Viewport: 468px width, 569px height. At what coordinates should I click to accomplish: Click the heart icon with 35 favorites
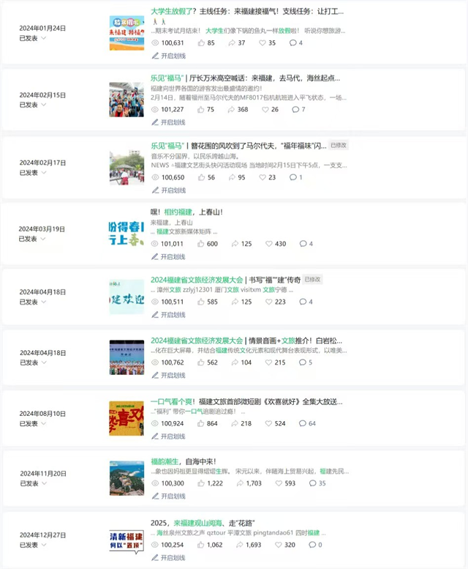click(x=263, y=42)
